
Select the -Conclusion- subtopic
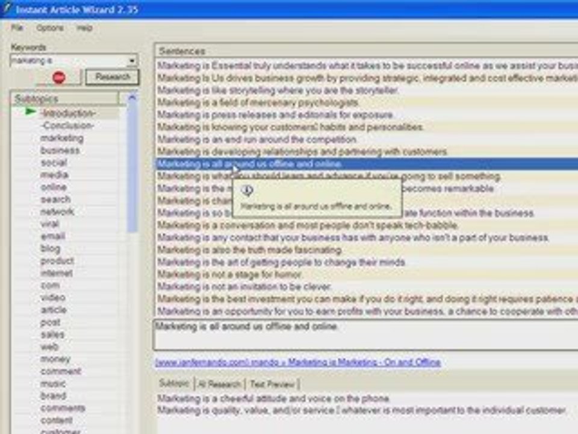pyautogui.click(x=67, y=125)
